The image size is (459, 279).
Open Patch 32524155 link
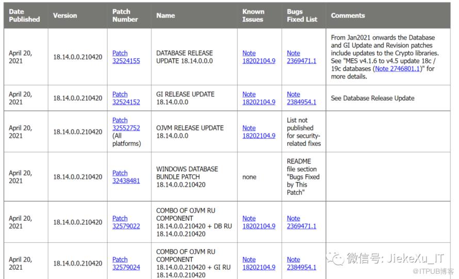click(126, 57)
